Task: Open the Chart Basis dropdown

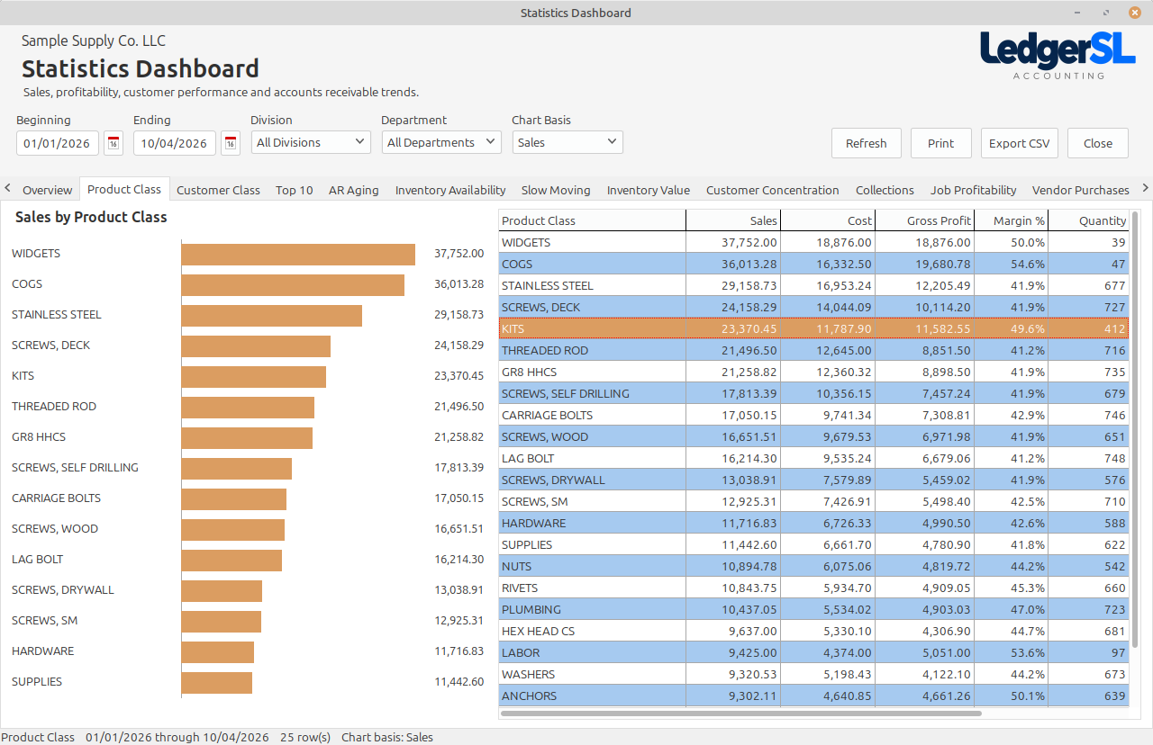Action: point(567,142)
